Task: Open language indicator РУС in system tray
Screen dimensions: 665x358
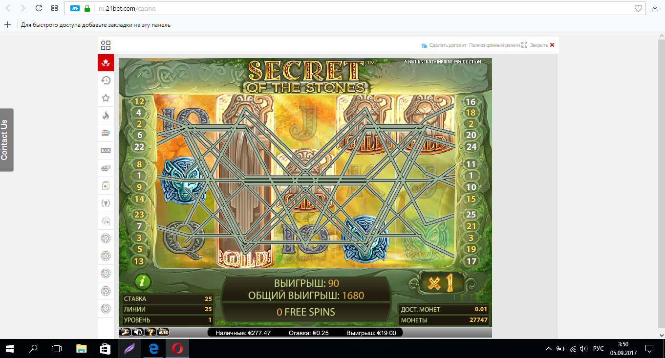Action: coord(598,349)
